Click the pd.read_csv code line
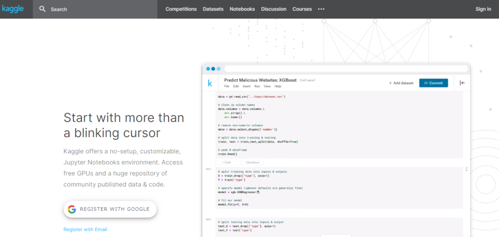Viewport: 499px width, 237px height. [251, 96]
